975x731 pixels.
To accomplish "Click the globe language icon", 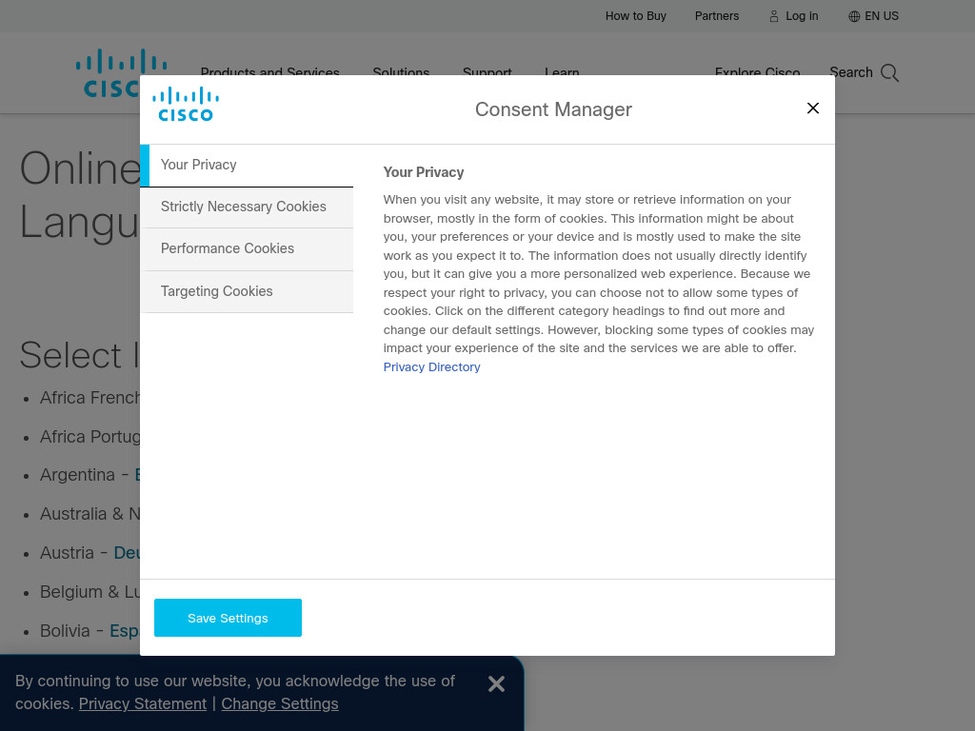I will coord(854,16).
